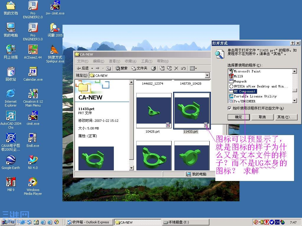Click the Undo toolbar icon
This screenshot has width=302, height=226.
click(183, 68)
